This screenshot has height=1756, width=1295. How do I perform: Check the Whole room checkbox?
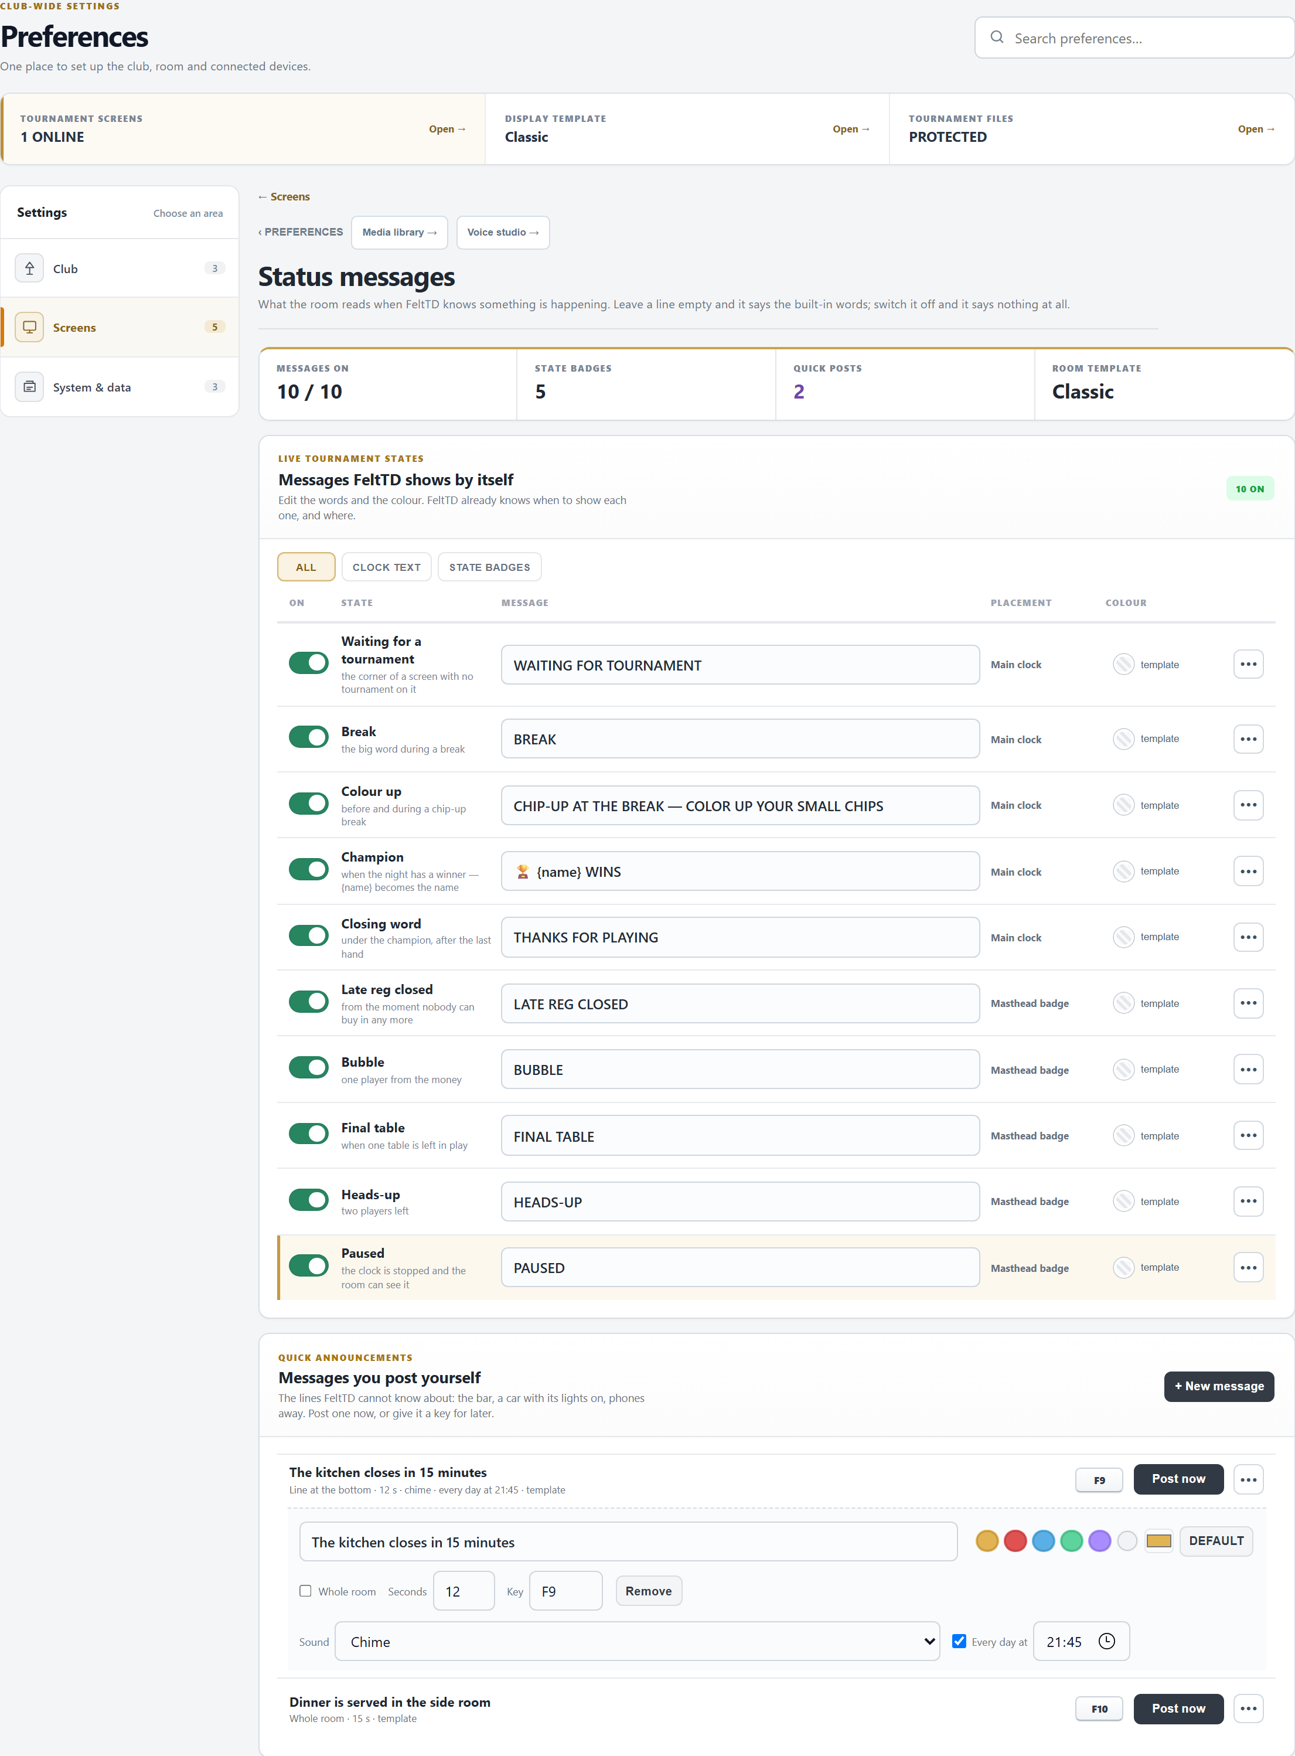(x=306, y=1591)
